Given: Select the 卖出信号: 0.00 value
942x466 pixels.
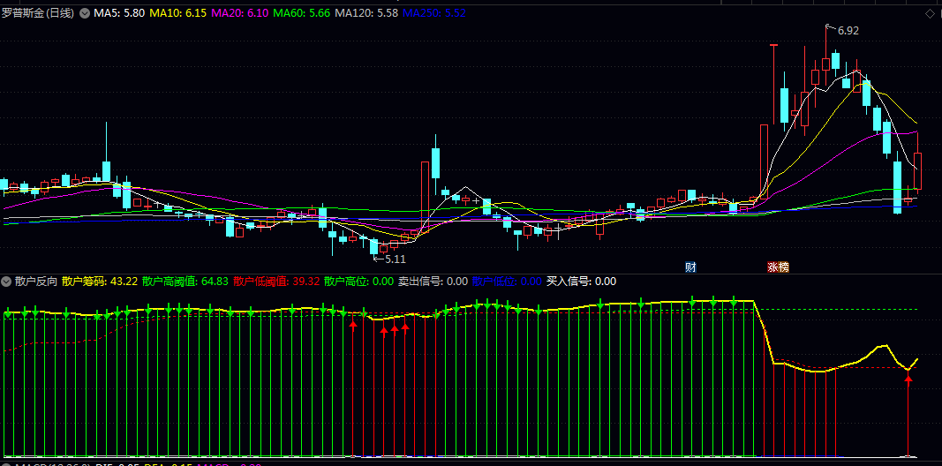Looking at the screenshot, I should point(433,281).
